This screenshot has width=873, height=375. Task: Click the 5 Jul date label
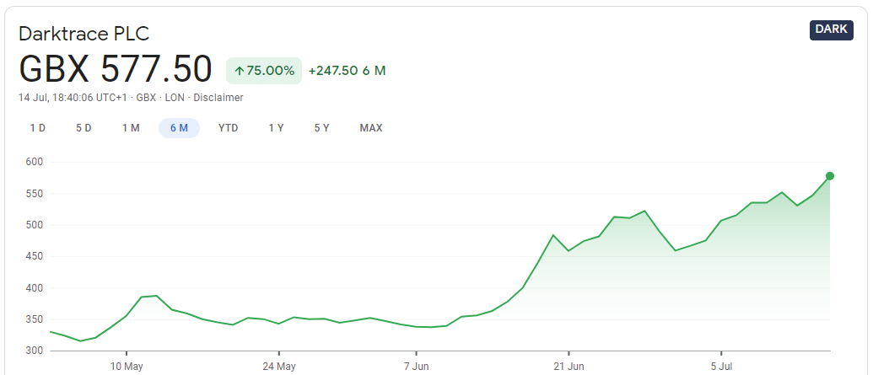point(721,367)
